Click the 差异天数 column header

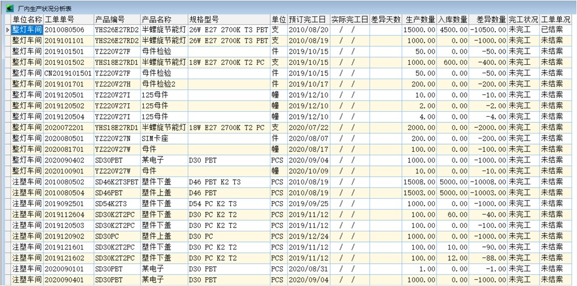[386, 20]
